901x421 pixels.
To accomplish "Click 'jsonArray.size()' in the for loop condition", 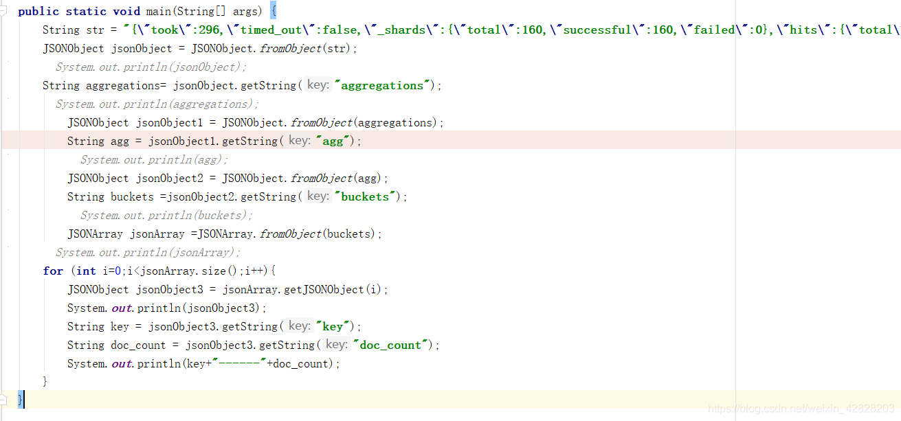I will [189, 271].
